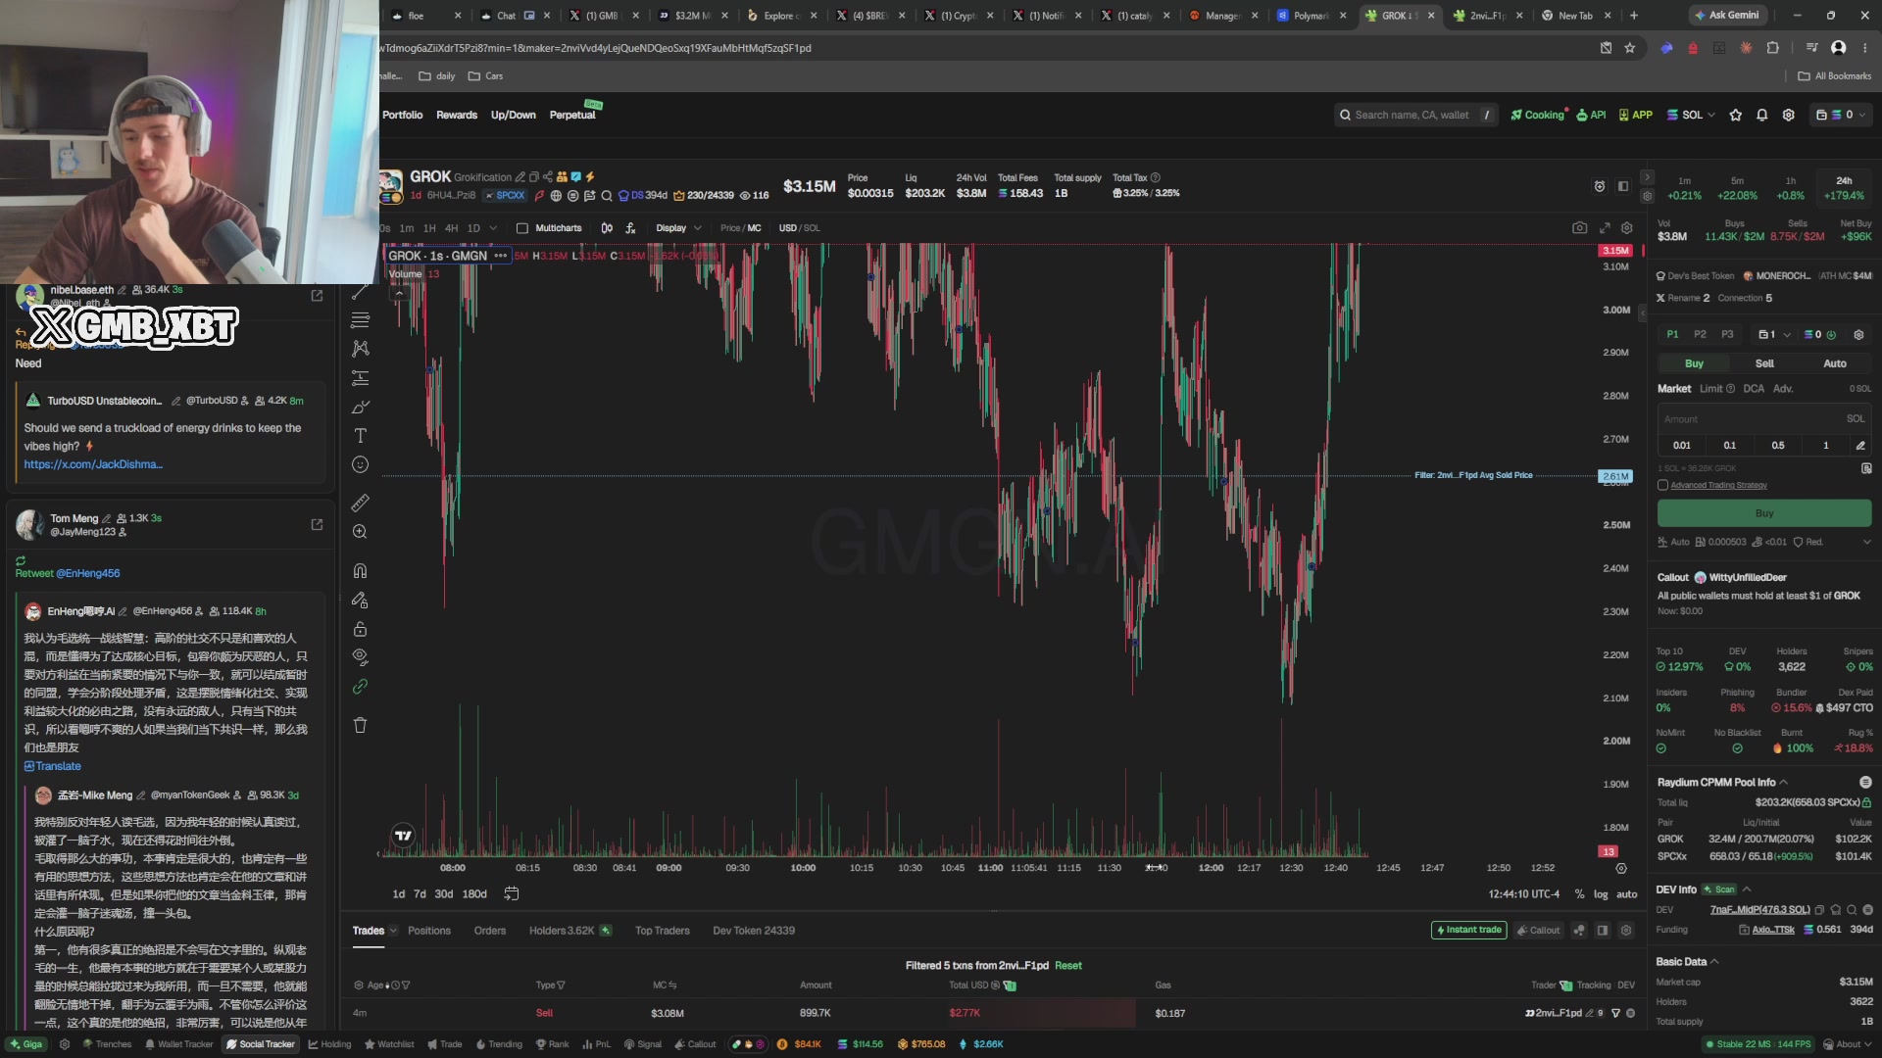Reset the filtered transactions
The image size is (1882, 1058).
tap(1068, 966)
